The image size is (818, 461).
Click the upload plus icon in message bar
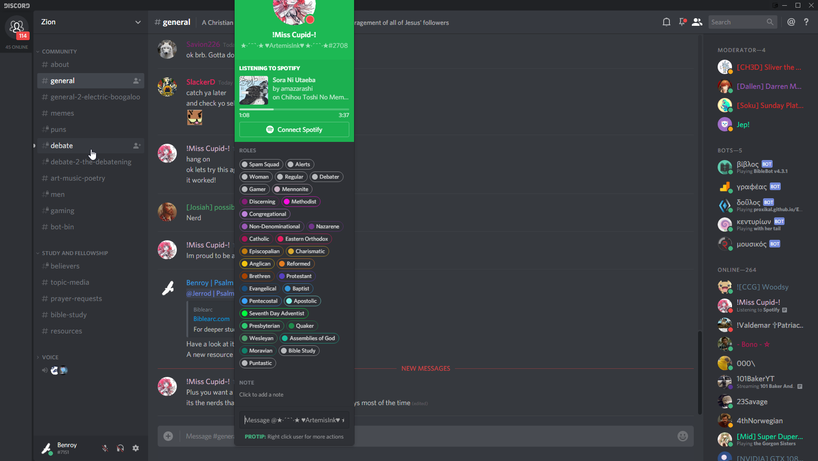coord(168,436)
